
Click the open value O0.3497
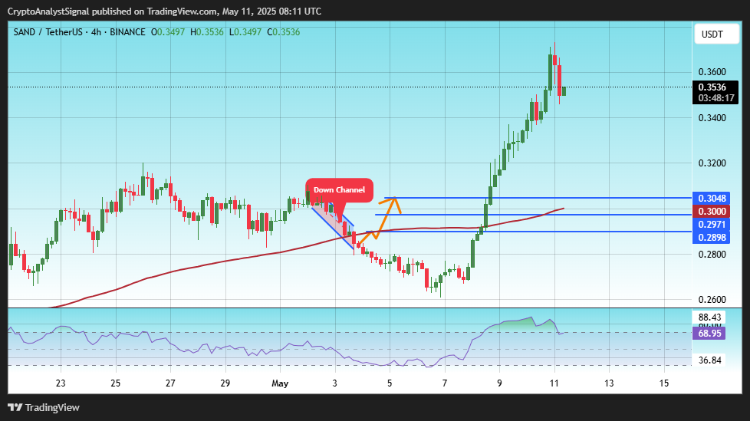click(168, 32)
